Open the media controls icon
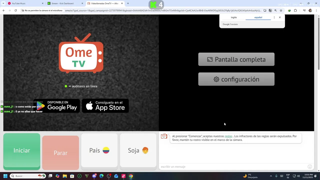The width and height of the screenshot is (320, 180). pyautogui.click(x=304, y=10)
